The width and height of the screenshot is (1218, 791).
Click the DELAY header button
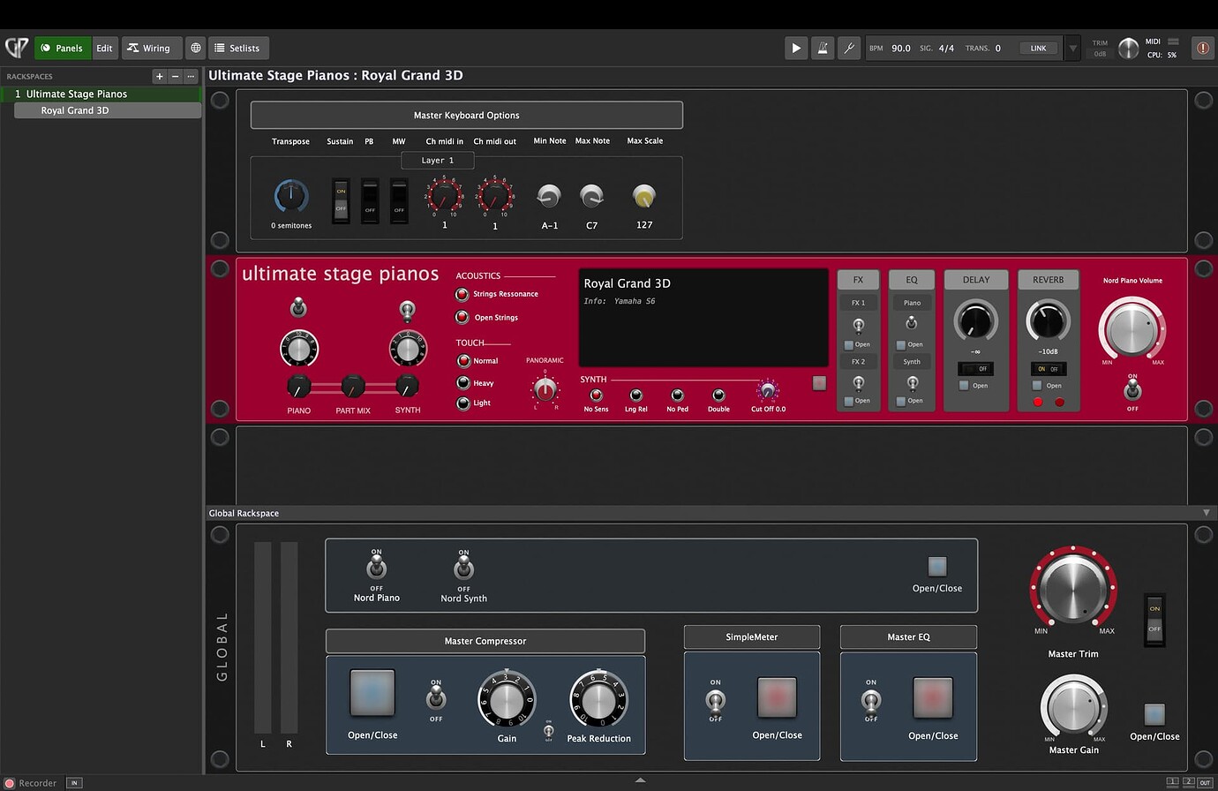point(976,280)
